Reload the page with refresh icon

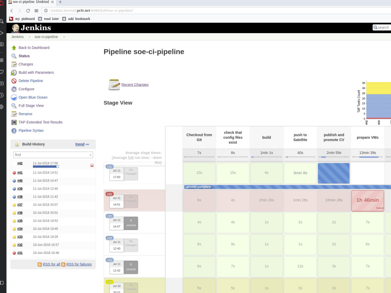pyautogui.click(x=28, y=11)
